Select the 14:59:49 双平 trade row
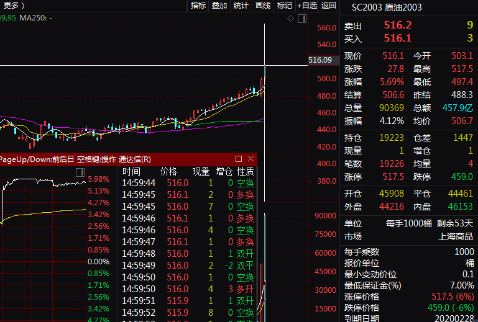This screenshot has height=322, width=478. tap(188, 266)
